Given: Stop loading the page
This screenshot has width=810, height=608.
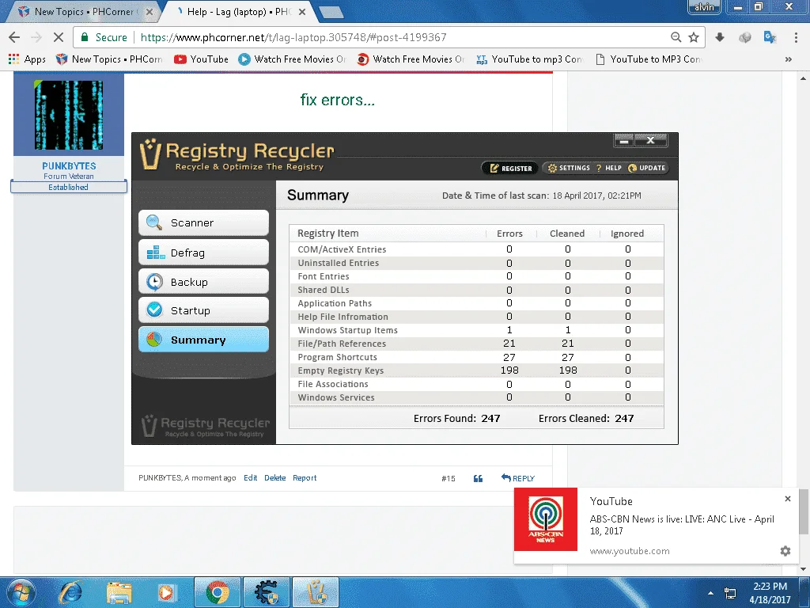Looking at the screenshot, I should click(x=59, y=37).
